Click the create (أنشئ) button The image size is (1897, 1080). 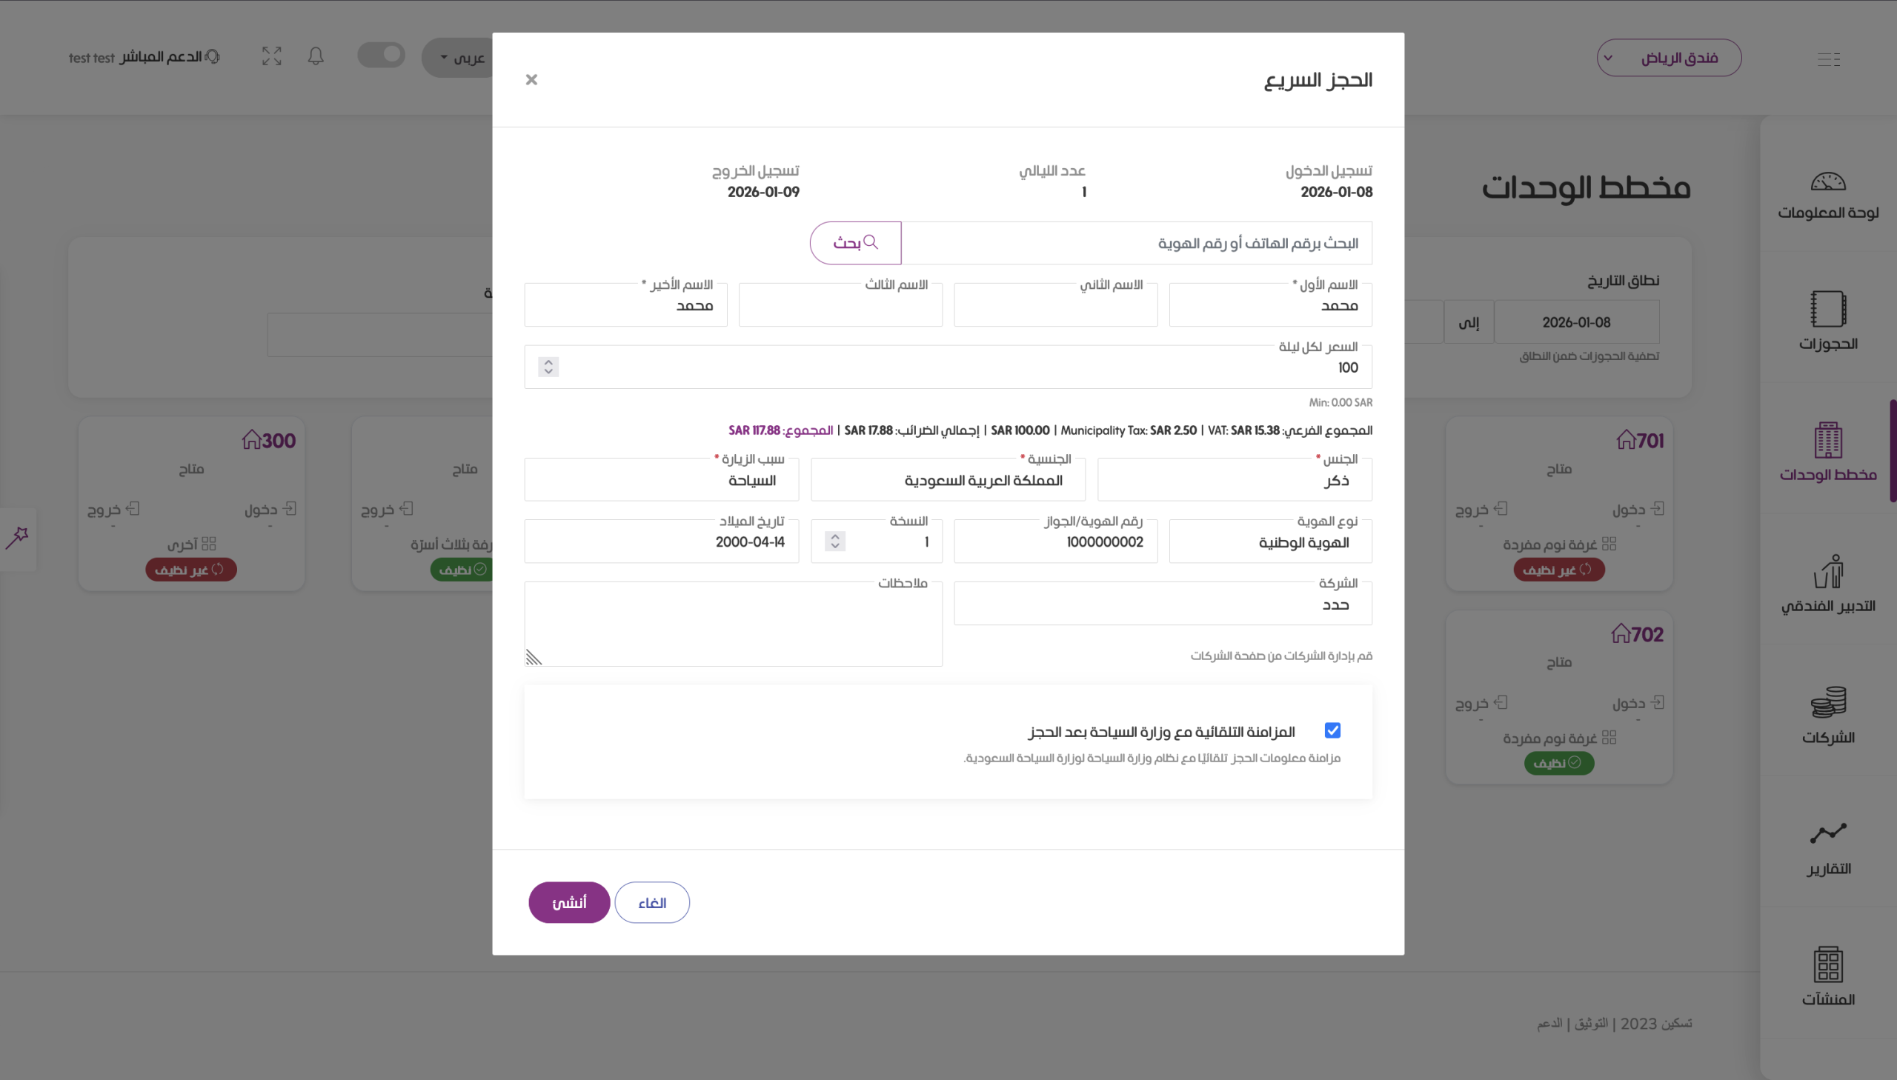coord(569,902)
